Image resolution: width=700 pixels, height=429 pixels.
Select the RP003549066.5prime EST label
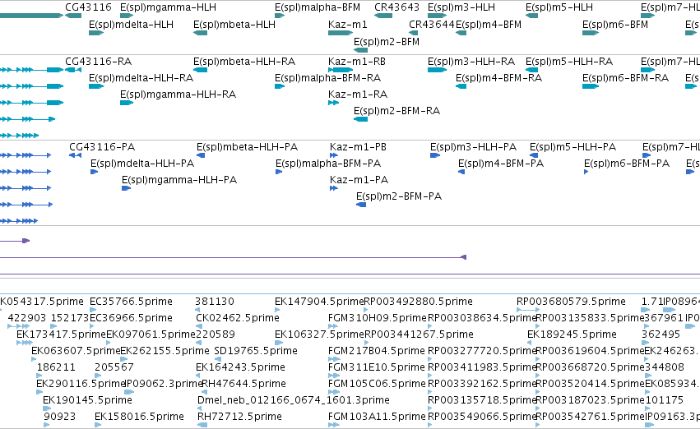coord(482,417)
